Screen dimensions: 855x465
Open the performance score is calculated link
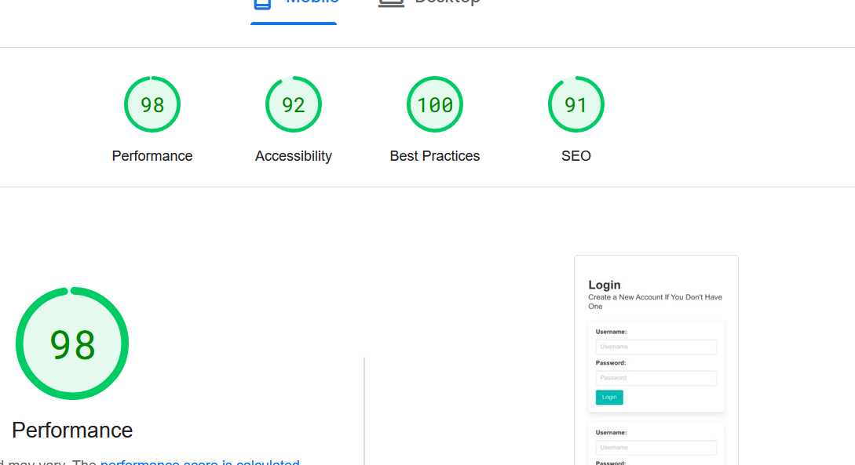point(199,463)
